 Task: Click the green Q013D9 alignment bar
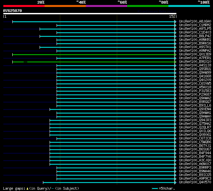(x=94, y=54)
